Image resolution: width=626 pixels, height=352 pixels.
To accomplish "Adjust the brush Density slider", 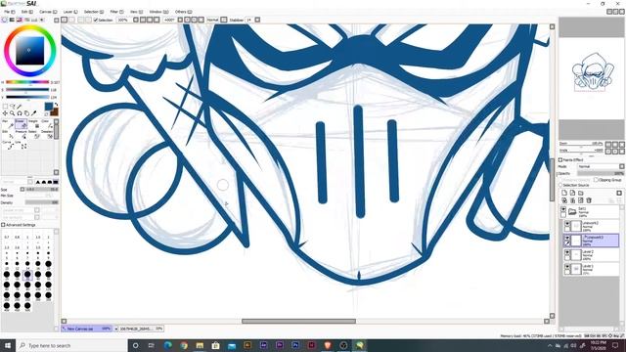I will 41,202.
